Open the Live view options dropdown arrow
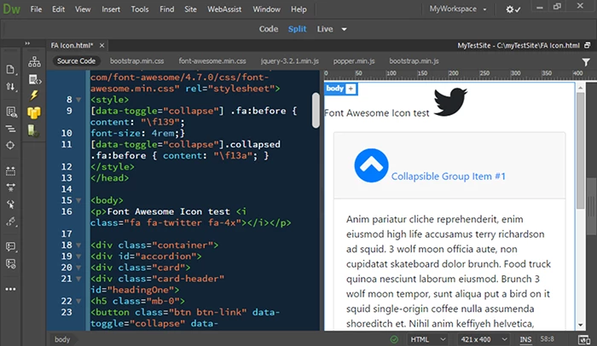597x346 pixels. 345,29
